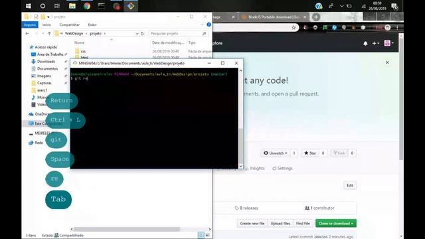Star the repository
The width and height of the screenshot is (425, 239).
(x=310, y=153)
